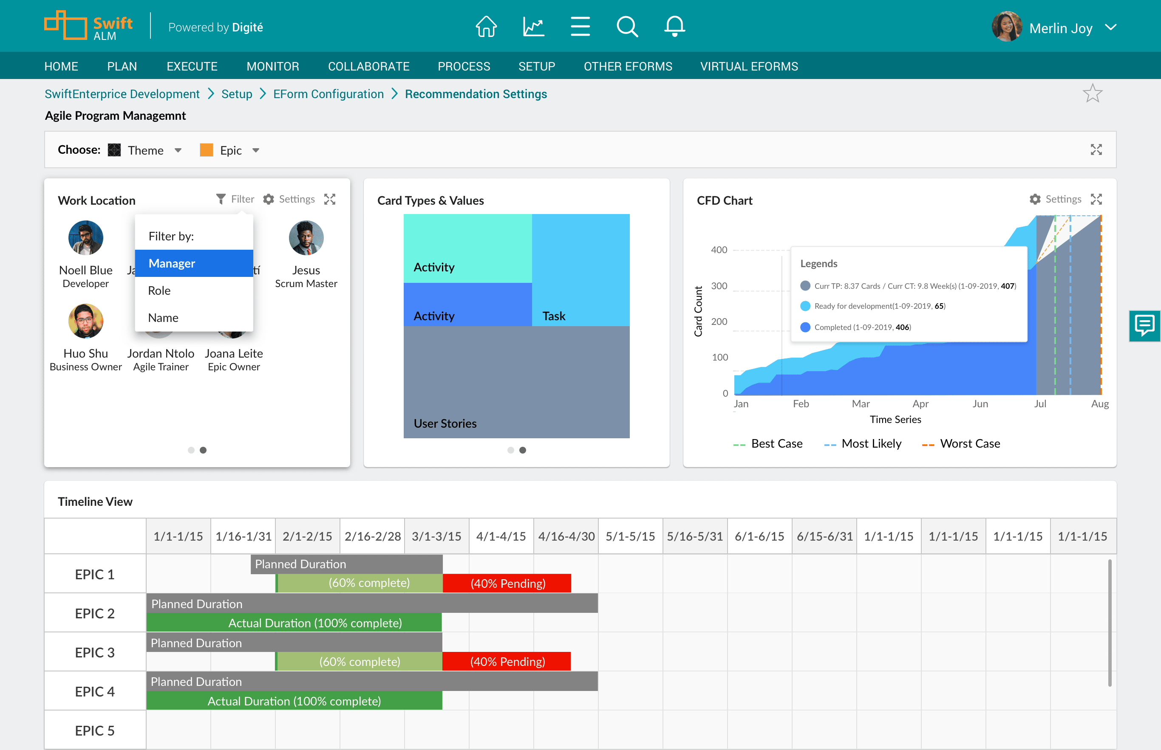Click Work Location Filter funnel icon
Viewport: 1161px width, 750px height.
pyautogui.click(x=221, y=199)
